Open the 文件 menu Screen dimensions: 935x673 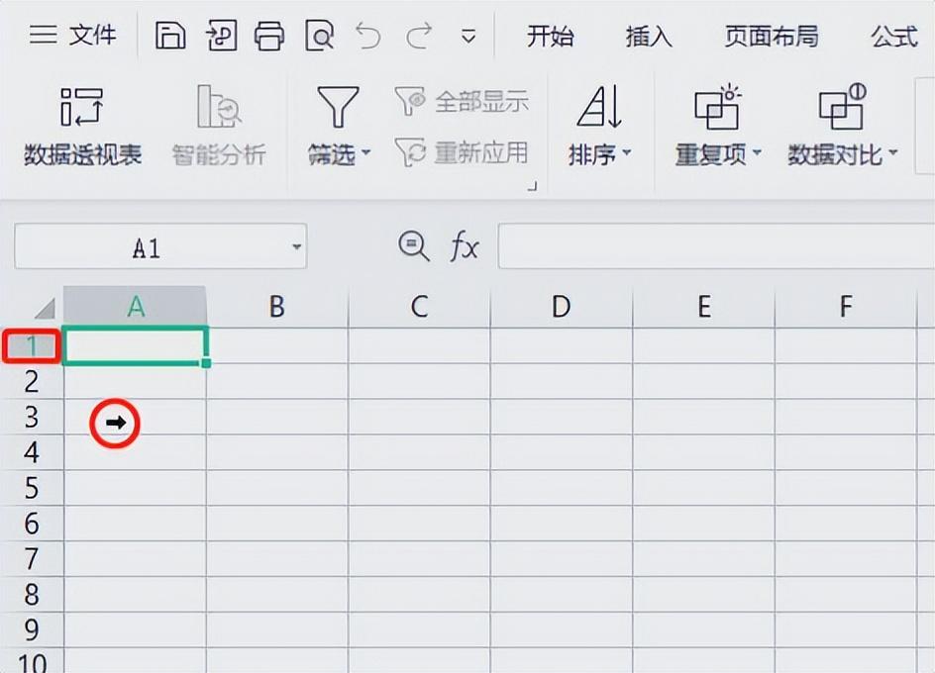tap(72, 36)
